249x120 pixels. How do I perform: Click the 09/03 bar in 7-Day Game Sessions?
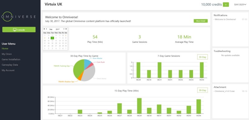[x=191, y=74]
